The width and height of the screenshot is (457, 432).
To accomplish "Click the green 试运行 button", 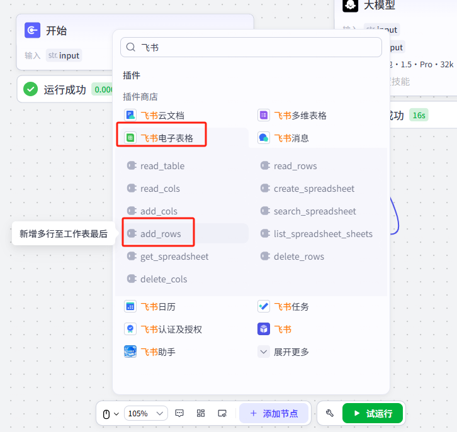I will click(373, 413).
